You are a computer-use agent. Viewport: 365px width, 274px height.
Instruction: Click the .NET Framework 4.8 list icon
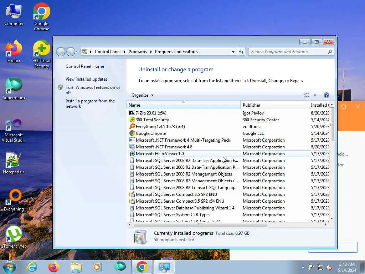pos(132,147)
